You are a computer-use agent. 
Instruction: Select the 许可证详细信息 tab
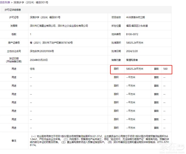13,10
